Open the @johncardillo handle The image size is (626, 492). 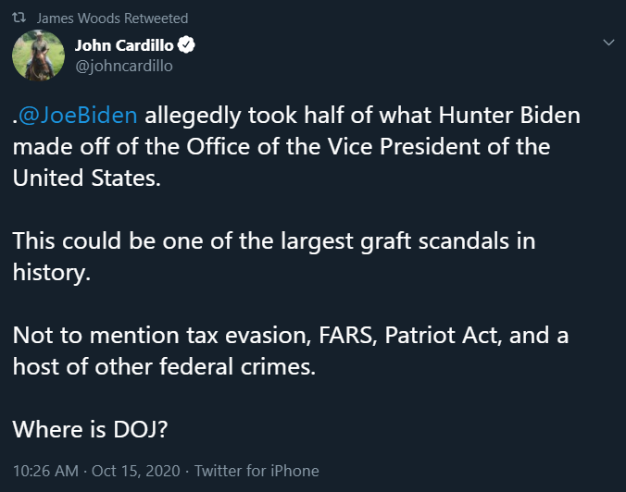(x=123, y=66)
